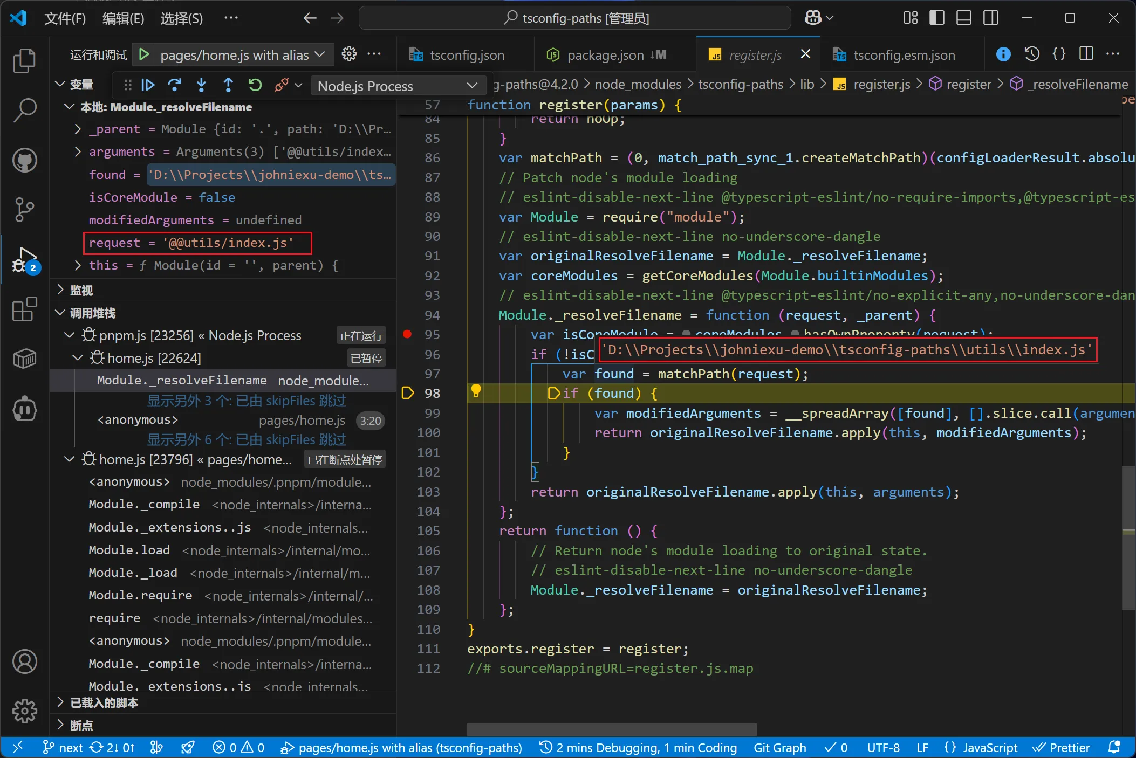The width and height of the screenshot is (1136, 758).
Task: Open Extensions view in activity bar
Action: (24, 309)
